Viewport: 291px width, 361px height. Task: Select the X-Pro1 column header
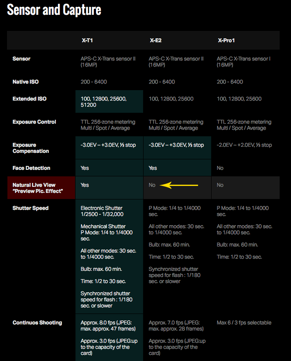click(x=226, y=40)
